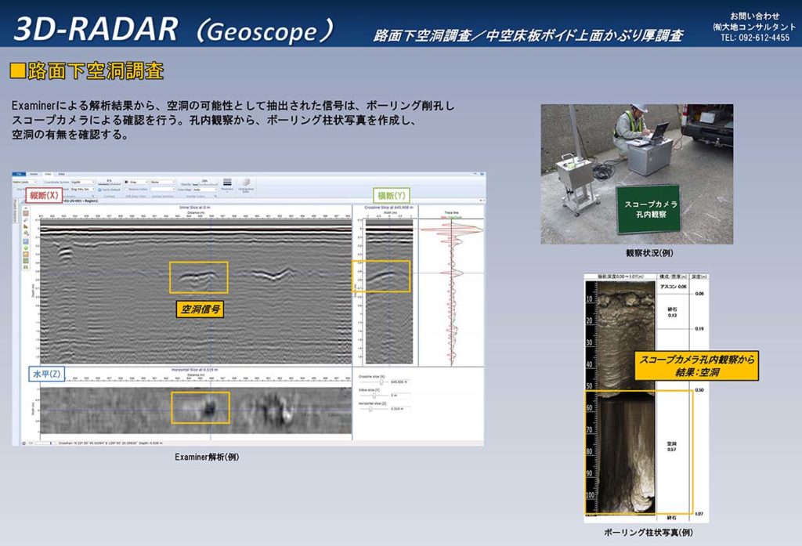Click the Basemaps icon in ribbon
Screen dimensions: 802x546
227,185
